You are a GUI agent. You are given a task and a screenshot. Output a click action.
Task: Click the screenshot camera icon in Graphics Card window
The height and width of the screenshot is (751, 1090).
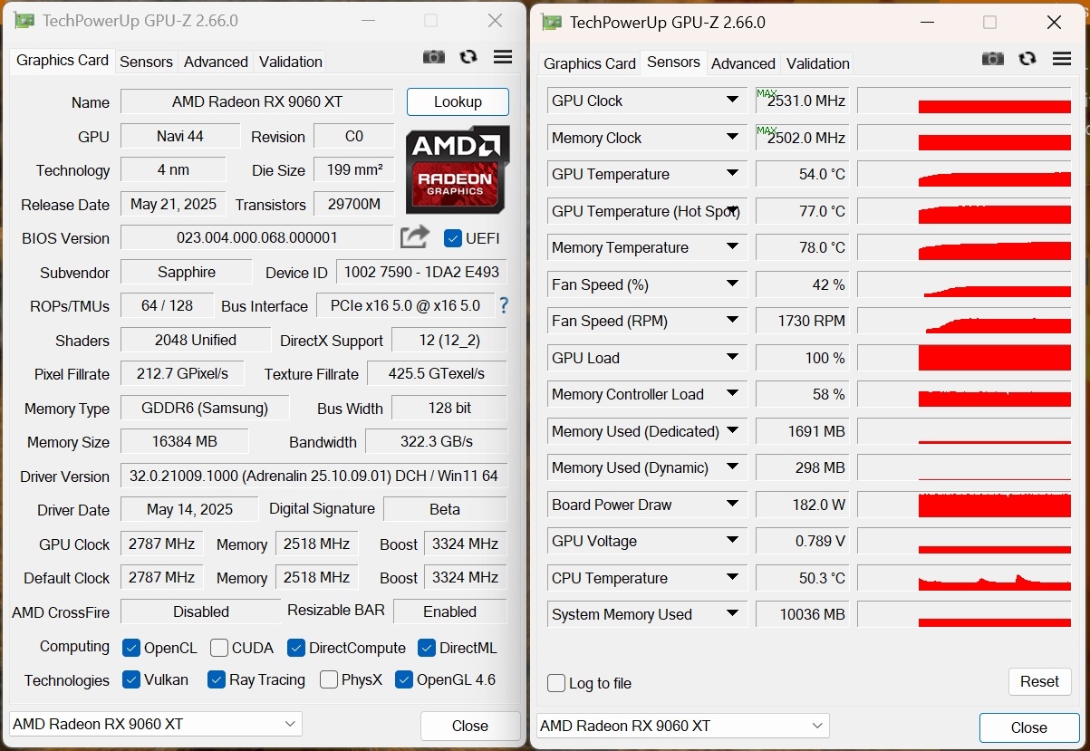coord(433,57)
